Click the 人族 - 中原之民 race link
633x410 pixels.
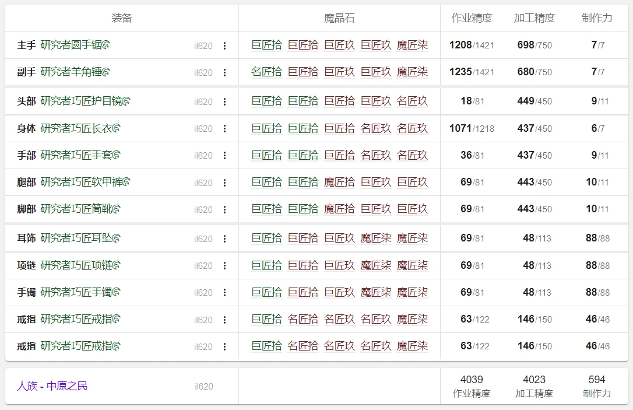(52, 386)
